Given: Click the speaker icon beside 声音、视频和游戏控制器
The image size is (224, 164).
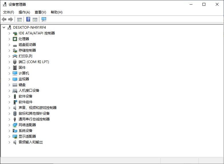Looking at the screenshot, I should tap(15, 108).
